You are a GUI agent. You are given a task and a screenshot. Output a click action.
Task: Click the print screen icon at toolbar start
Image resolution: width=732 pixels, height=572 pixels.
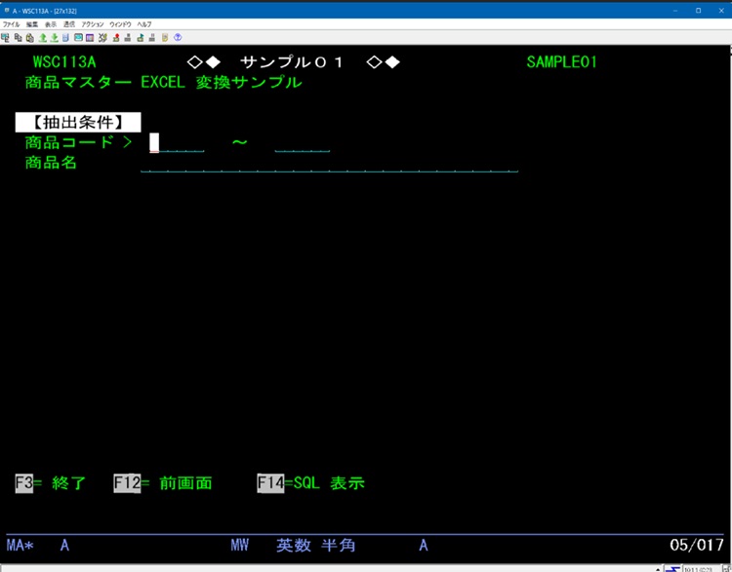[x=6, y=37]
